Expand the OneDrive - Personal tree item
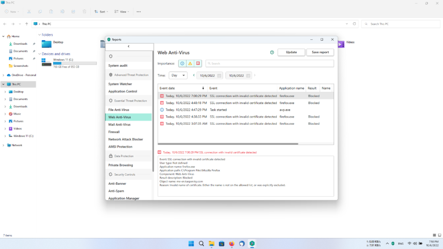Viewport: 443px width, 249px height. [x=4, y=75]
